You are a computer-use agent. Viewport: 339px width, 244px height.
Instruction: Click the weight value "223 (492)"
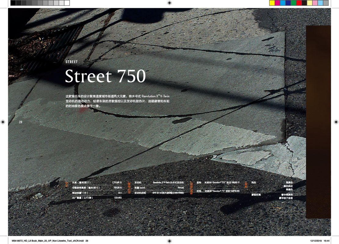[118, 198]
